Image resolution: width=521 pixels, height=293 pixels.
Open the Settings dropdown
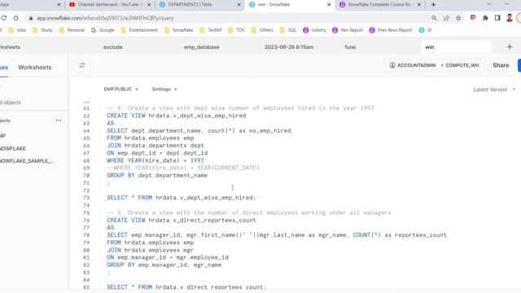click(x=164, y=89)
